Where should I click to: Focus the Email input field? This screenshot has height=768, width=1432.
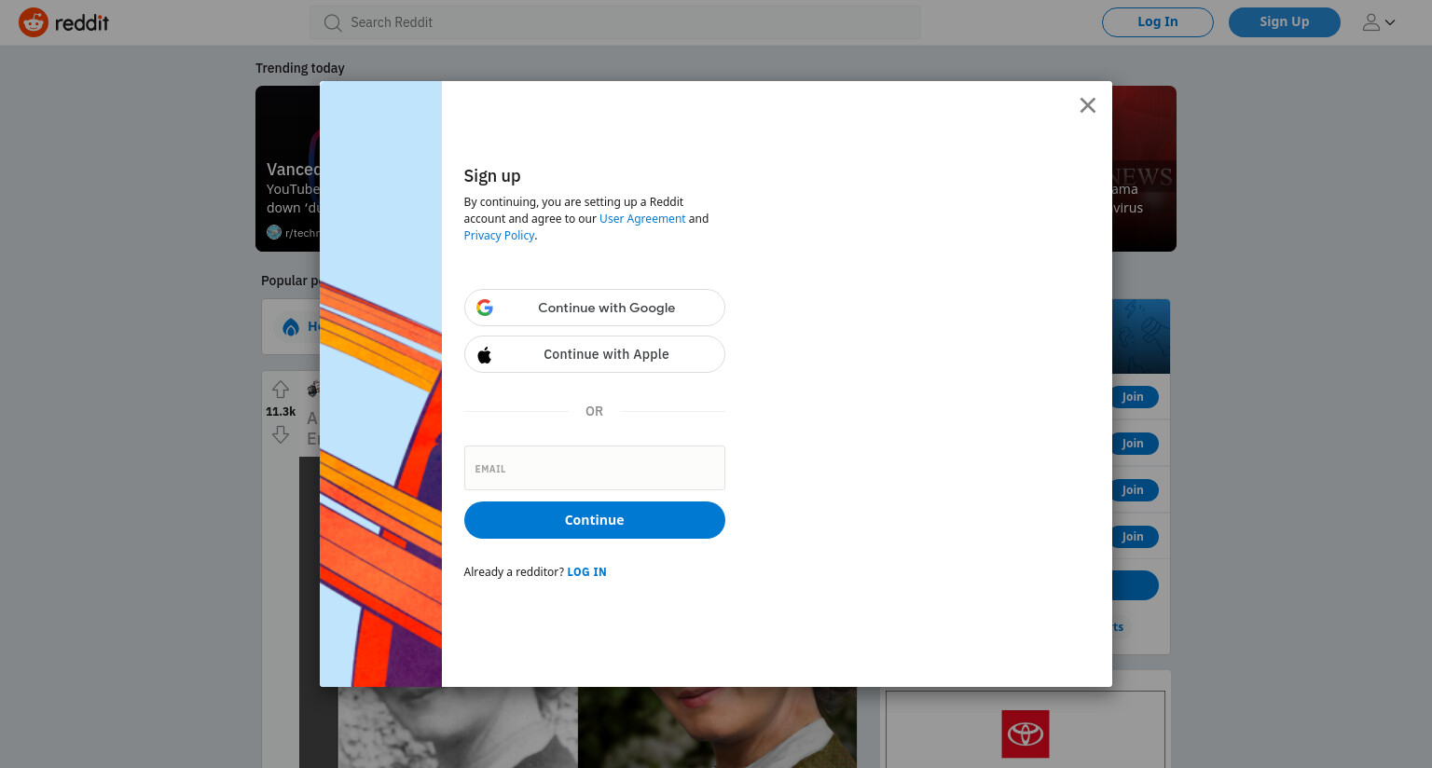pos(595,468)
